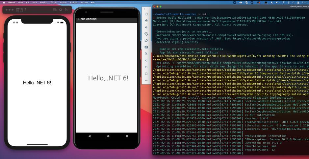Screen dimensions: 309x159
Task: Open the Edit menu
Action: 28,2
